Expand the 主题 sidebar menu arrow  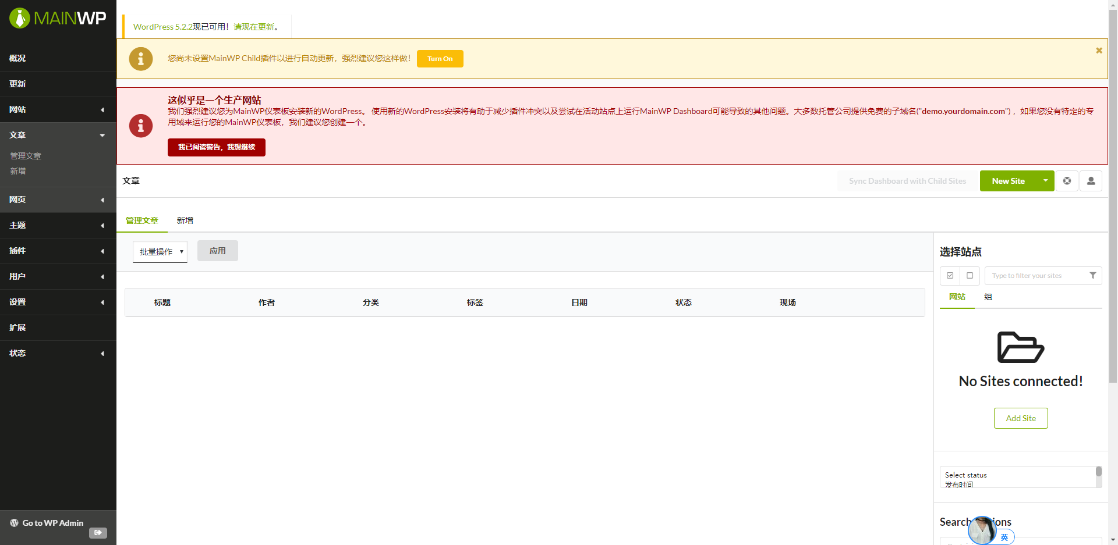(102, 226)
